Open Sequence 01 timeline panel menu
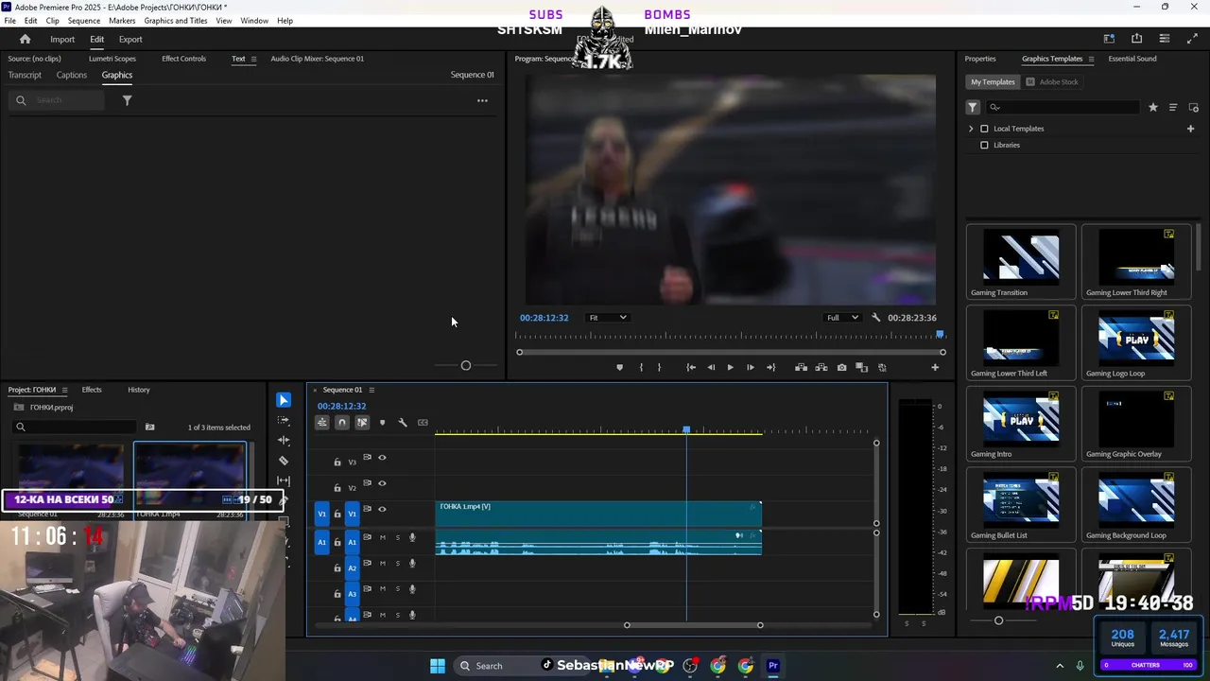The image size is (1210, 681). click(x=372, y=390)
